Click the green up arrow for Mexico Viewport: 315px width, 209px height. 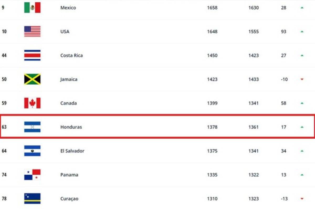click(302, 8)
